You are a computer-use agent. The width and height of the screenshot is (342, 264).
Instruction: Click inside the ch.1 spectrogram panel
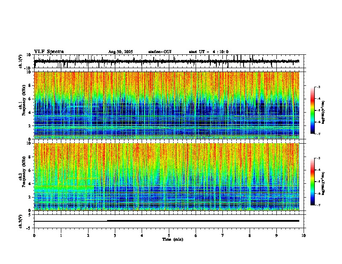(167, 105)
